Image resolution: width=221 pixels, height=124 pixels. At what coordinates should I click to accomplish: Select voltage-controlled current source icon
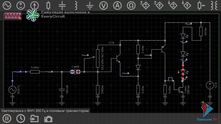(159, 5)
